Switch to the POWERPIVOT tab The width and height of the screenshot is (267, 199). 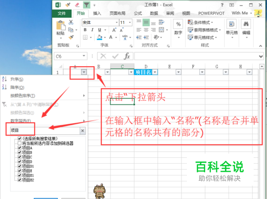coord(211,13)
